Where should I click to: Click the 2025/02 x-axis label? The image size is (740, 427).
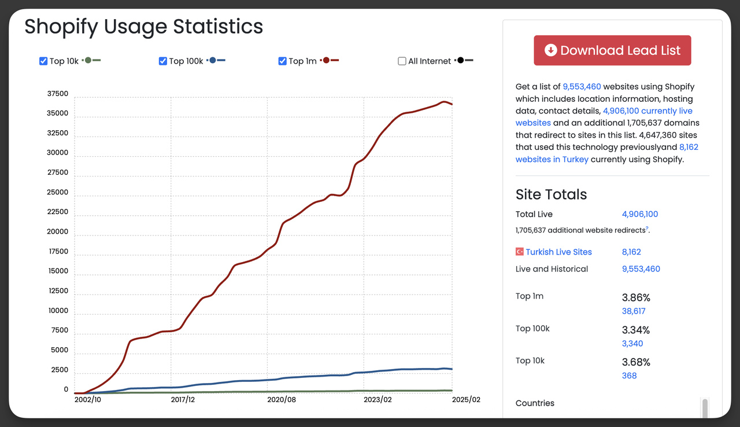coord(466,400)
